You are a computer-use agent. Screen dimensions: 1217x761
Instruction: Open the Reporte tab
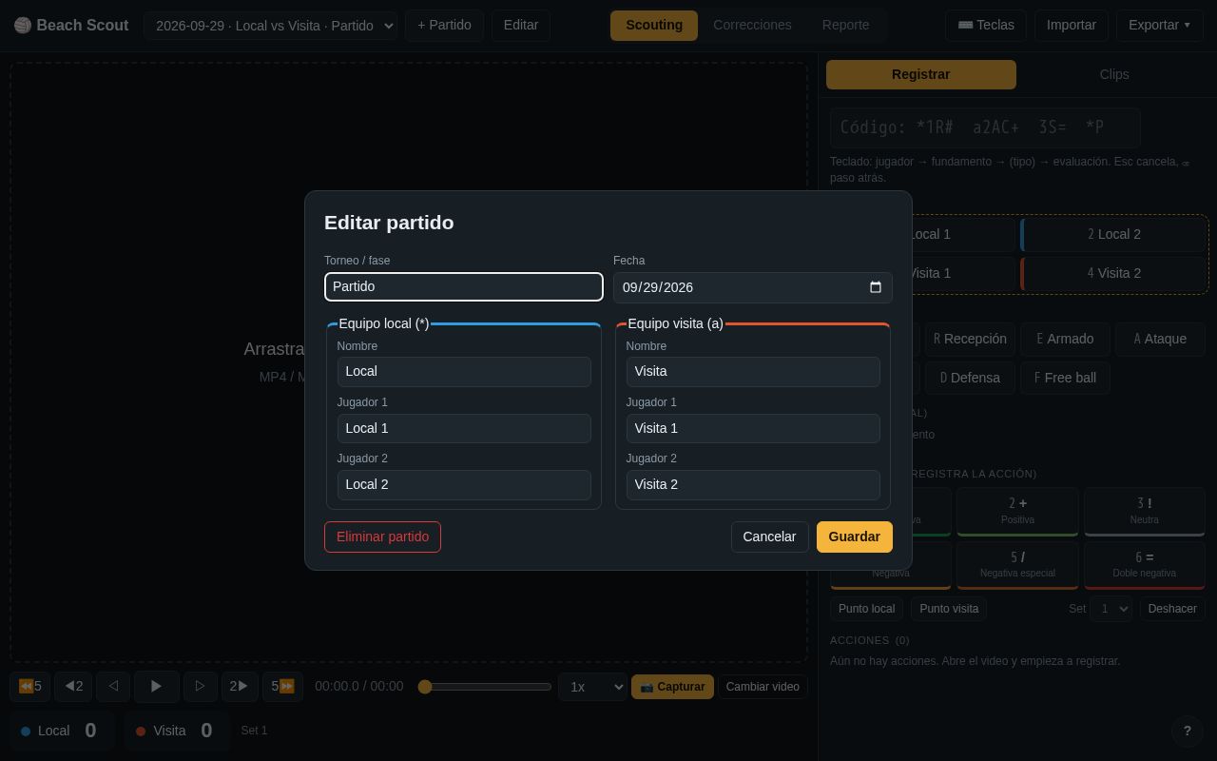(845, 26)
